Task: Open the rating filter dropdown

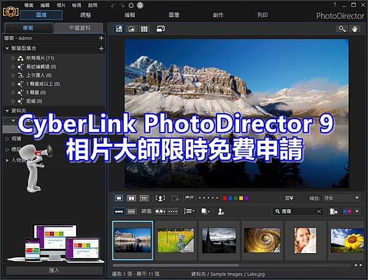Action: tap(173, 212)
